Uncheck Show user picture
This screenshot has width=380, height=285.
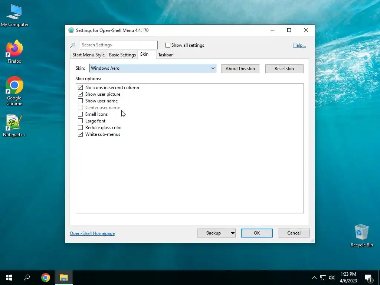(x=80, y=94)
